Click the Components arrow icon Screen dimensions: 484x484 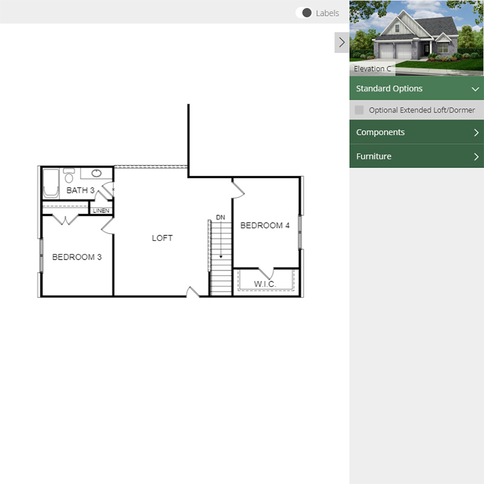[x=476, y=132]
